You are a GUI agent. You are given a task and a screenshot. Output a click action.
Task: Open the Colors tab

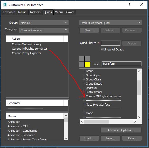[x=70, y=12]
